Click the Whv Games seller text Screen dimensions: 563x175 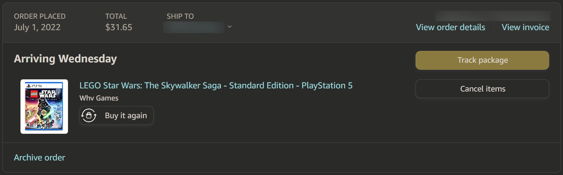pyautogui.click(x=99, y=98)
